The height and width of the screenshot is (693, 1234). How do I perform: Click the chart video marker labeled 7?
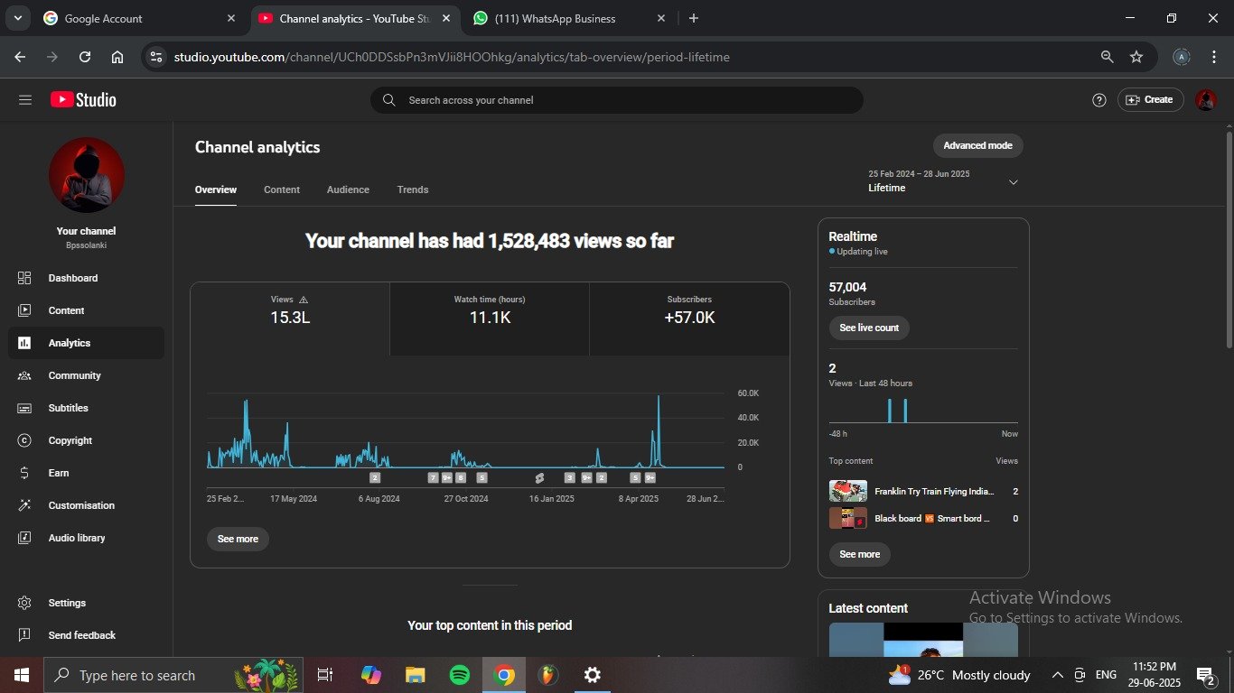(433, 478)
